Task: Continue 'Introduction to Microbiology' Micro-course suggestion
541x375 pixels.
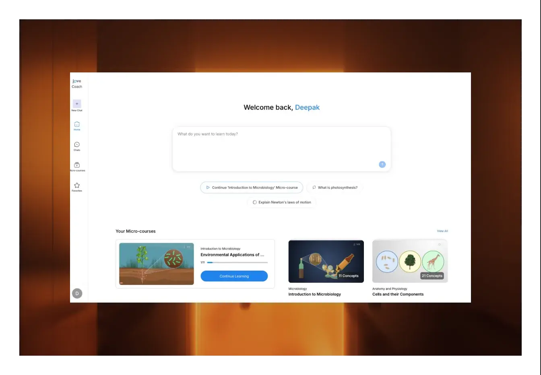Action: click(252, 187)
